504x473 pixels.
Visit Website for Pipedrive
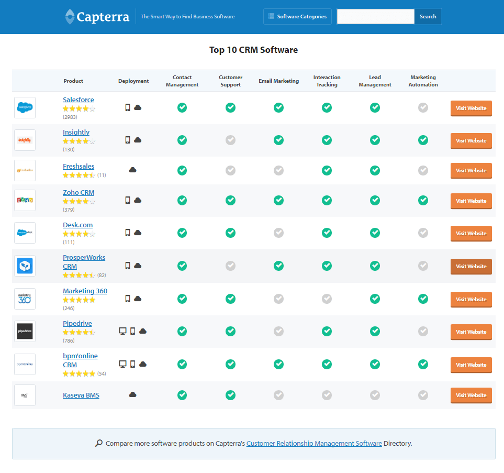pyautogui.click(x=471, y=332)
